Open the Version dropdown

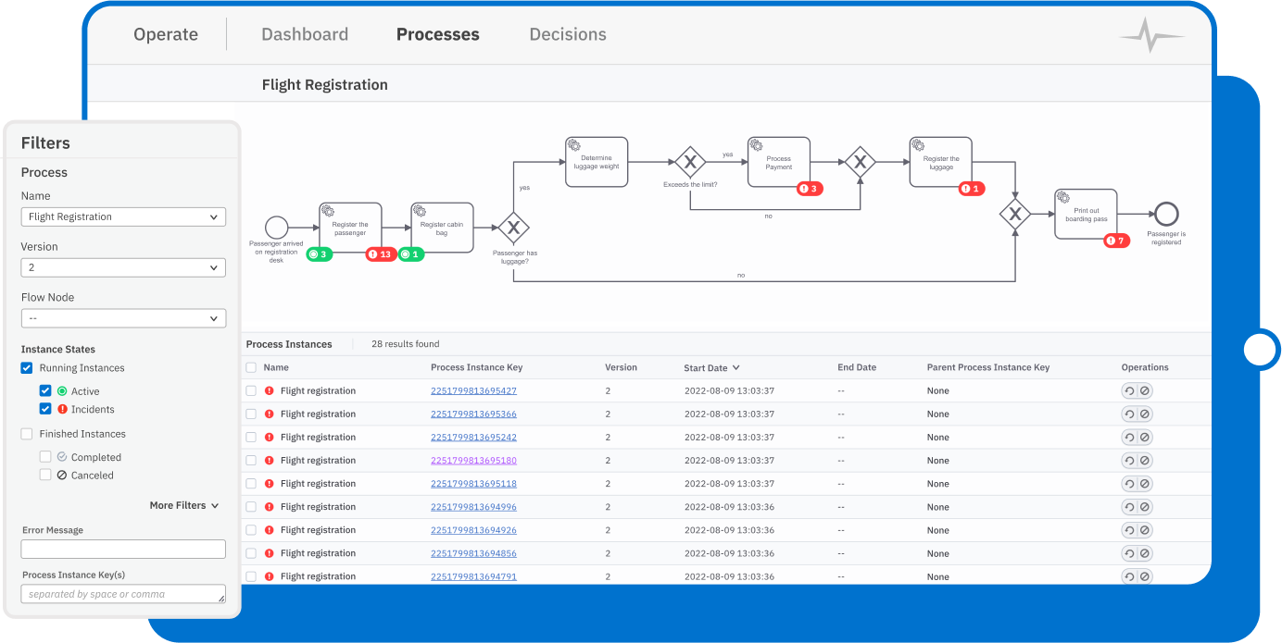tap(123, 267)
